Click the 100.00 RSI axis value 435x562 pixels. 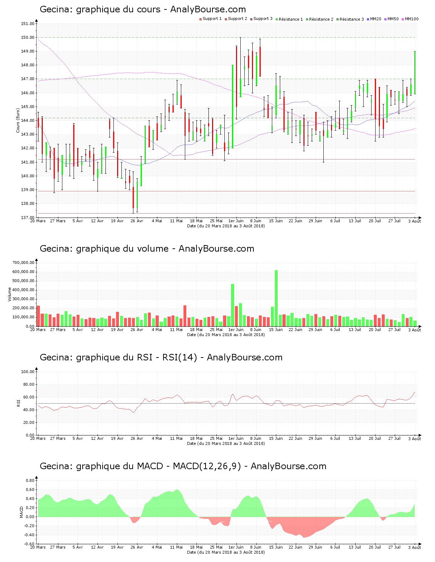(28, 372)
